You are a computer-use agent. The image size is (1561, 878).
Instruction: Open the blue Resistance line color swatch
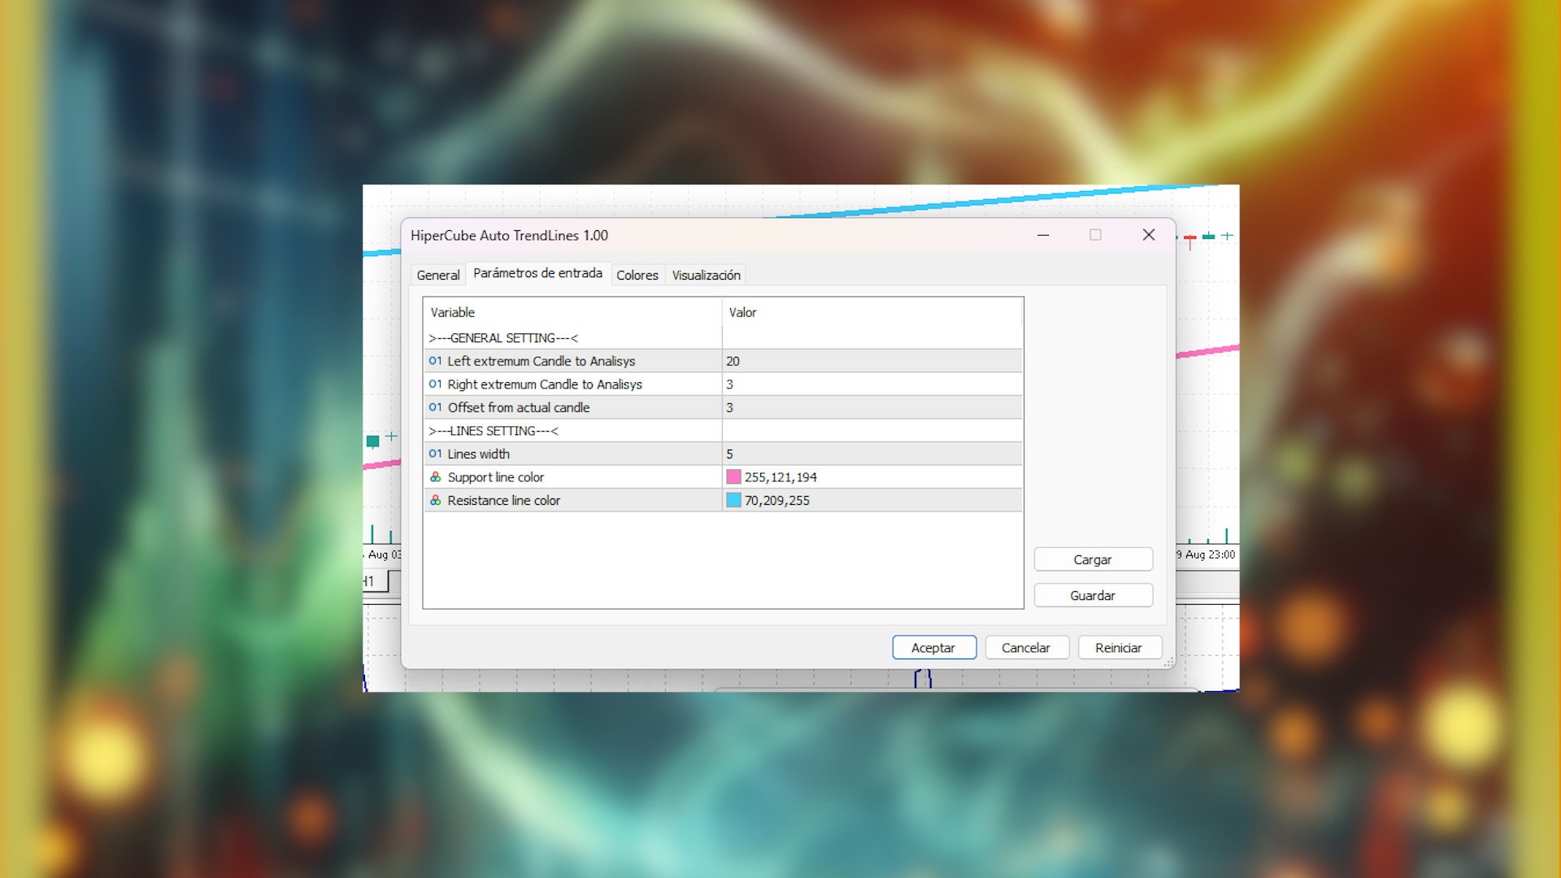pos(734,500)
